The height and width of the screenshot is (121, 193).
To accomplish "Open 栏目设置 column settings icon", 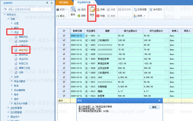I will (135, 9).
